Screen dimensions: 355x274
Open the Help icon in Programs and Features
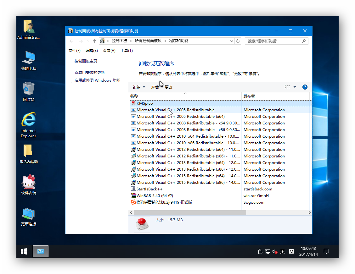(x=305, y=87)
